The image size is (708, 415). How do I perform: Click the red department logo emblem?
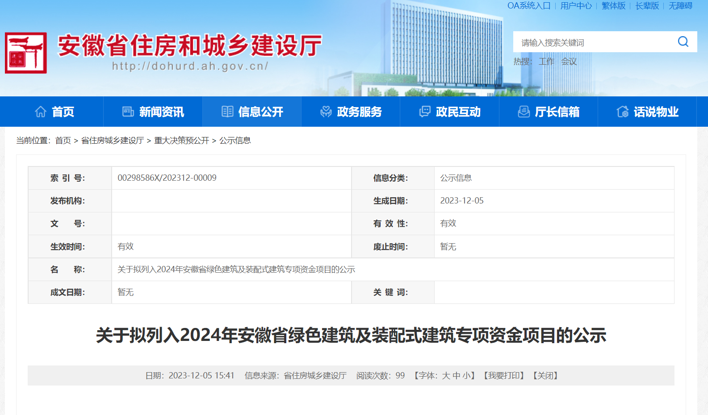(26, 53)
